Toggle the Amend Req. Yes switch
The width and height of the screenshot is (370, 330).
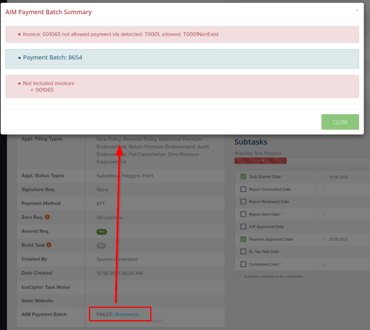tap(102, 232)
